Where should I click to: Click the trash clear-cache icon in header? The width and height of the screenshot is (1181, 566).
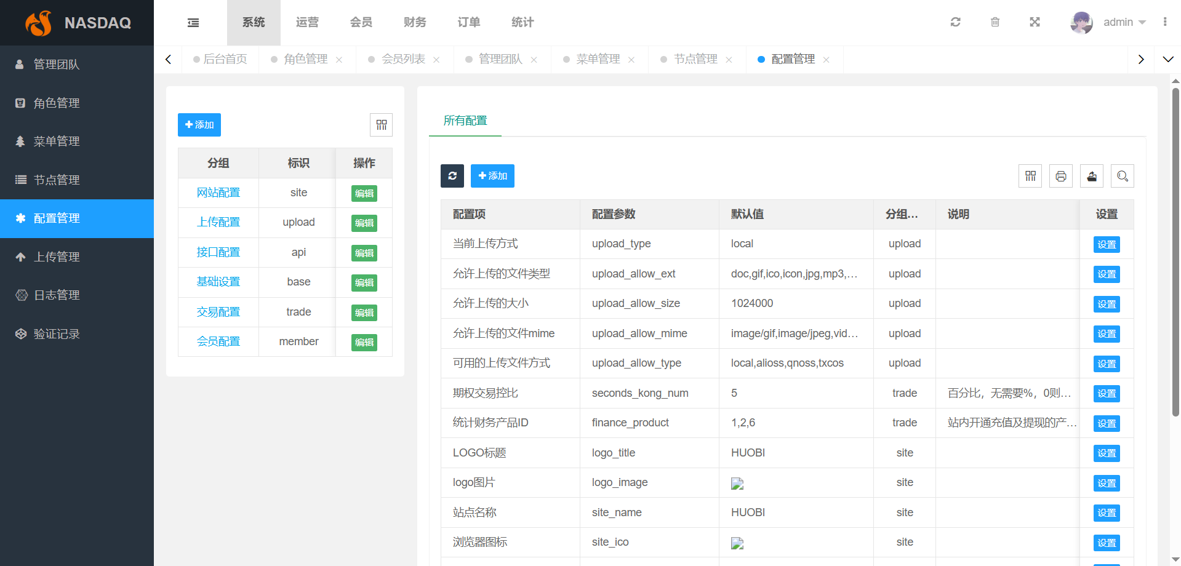click(x=995, y=22)
